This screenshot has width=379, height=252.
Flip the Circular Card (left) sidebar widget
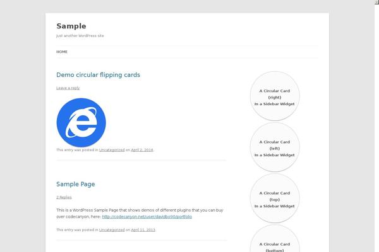tap(275, 147)
